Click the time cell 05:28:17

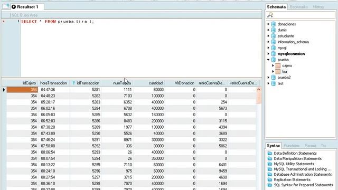pyautogui.click(x=54, y=102)
